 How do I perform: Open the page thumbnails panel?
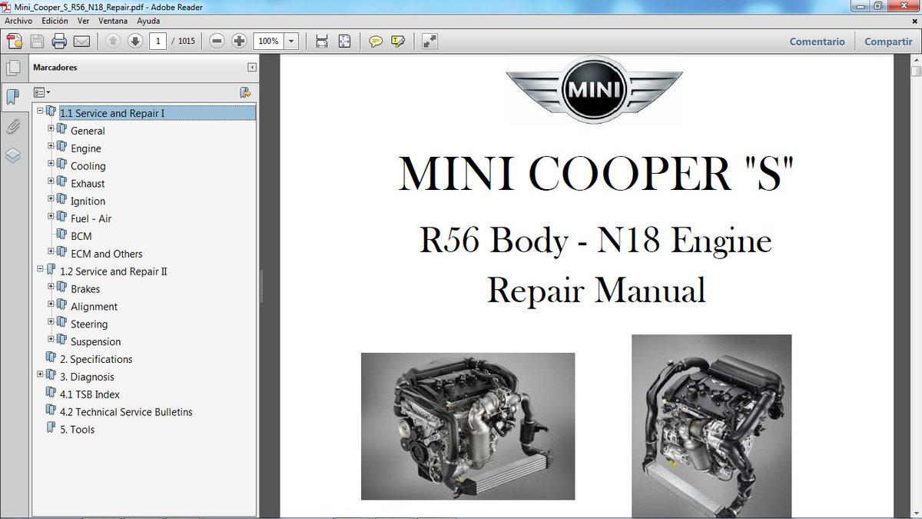pyautogui.click(x=12, y=67)
